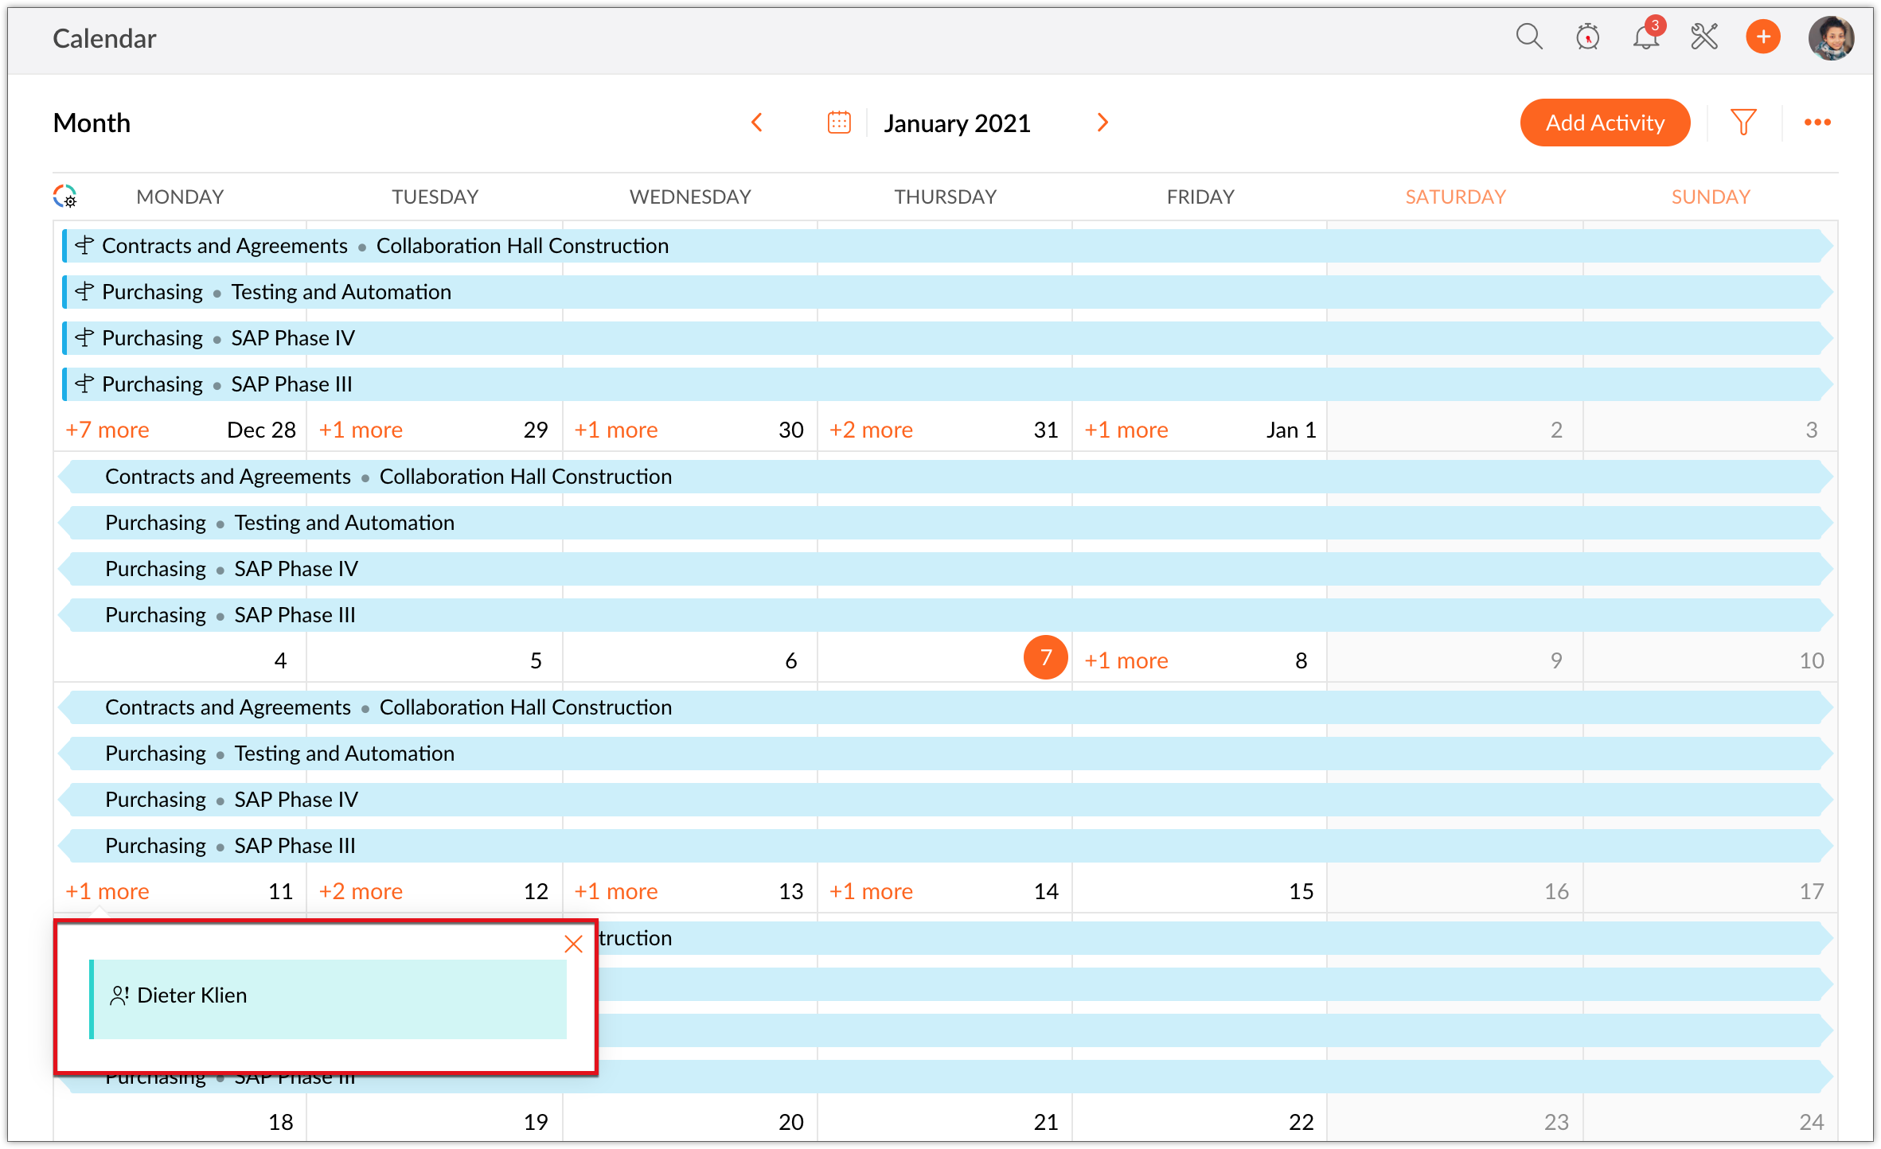The height and width of the screenshot is (1149, 1881).
Task: Open Month view selector
Action: [x=92, y=123]
